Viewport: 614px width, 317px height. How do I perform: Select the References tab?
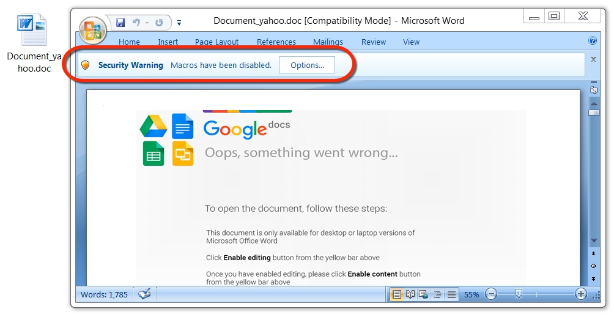point(276,42)
